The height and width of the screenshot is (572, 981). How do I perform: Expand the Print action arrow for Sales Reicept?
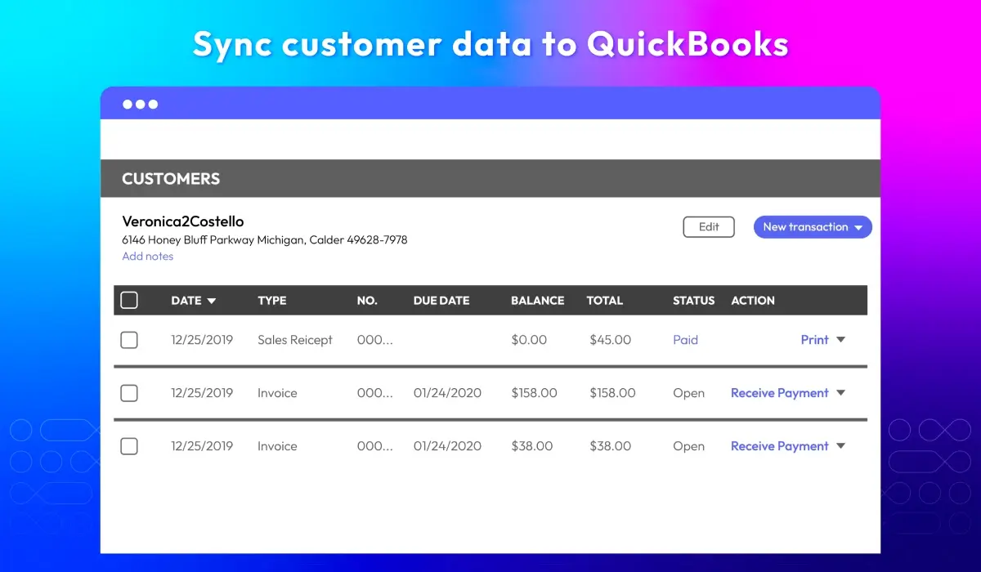(x=840, y=340)
